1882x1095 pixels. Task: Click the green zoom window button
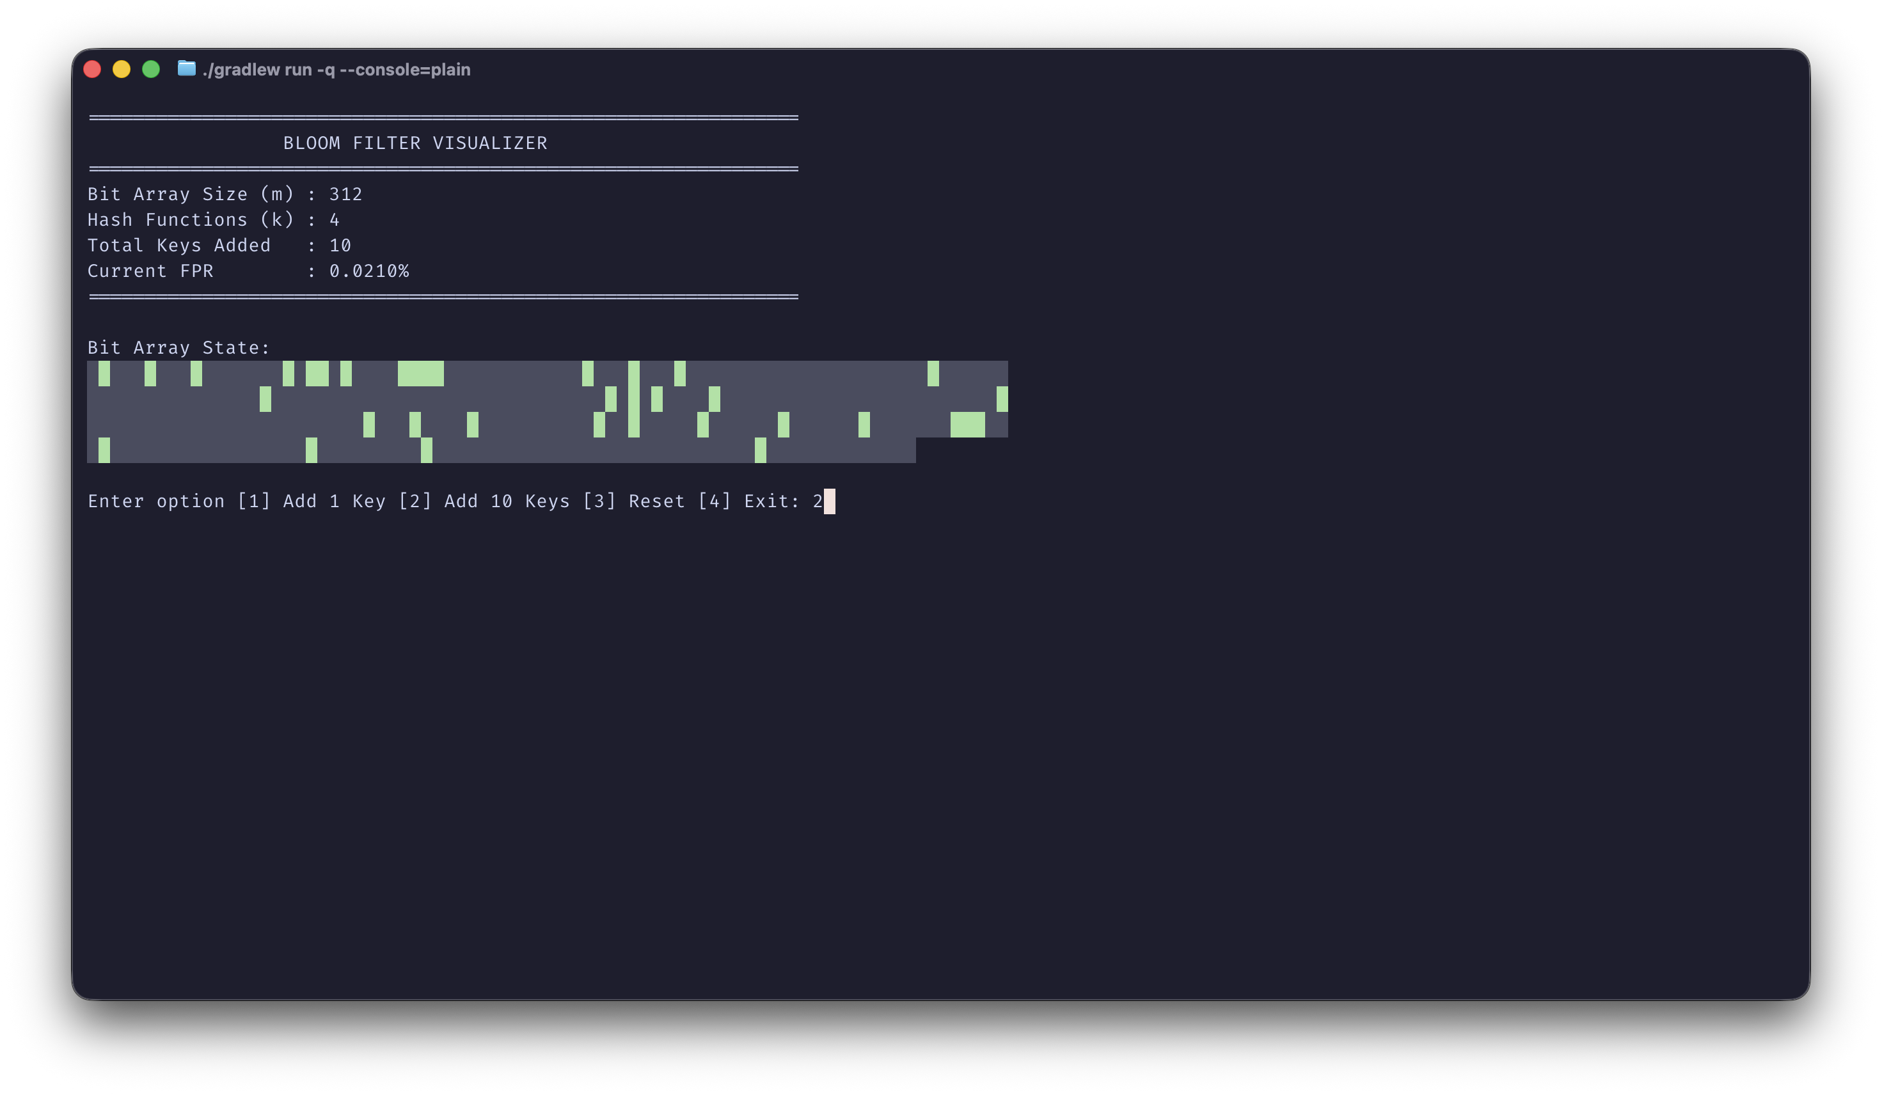[x=151, y=70]
